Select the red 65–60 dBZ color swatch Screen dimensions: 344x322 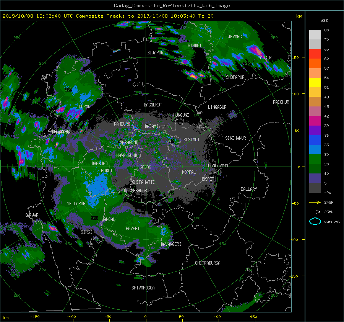(x=315, y=54)
